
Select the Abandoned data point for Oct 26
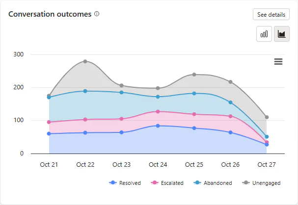(230, 102)
